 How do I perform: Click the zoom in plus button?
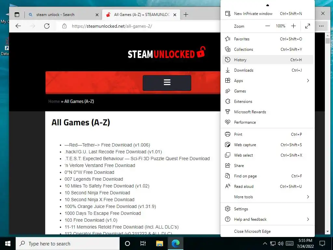[x=293, y=26]
